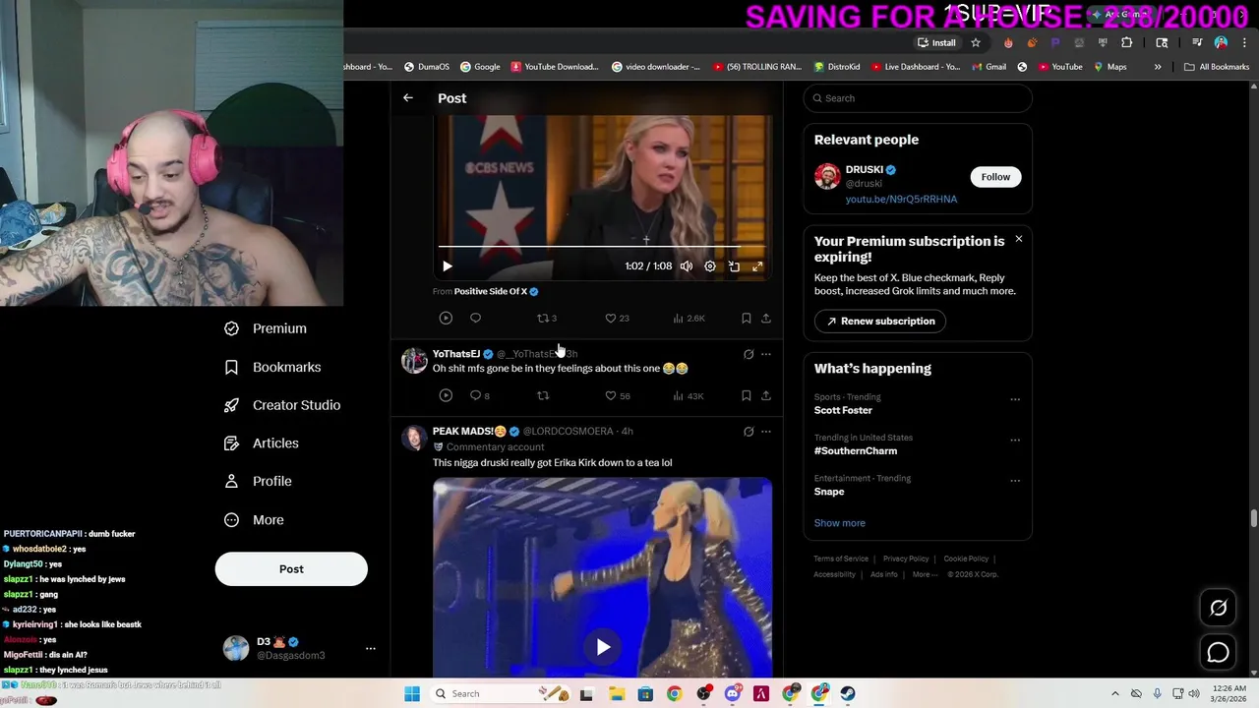Click the browser Install button
Image resolution: width=1259 pixels, height=708 pixels.
(936, 42)
